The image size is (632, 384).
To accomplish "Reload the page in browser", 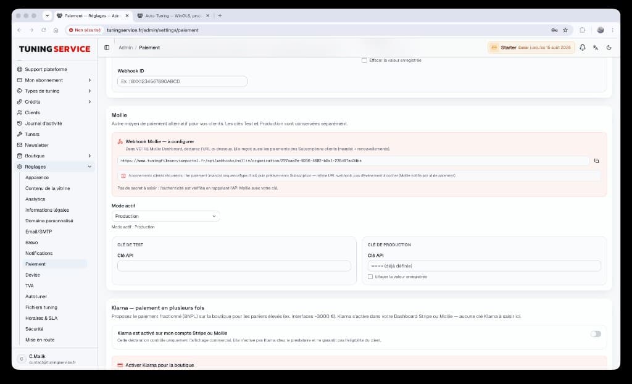I will (x=44, y=30).
